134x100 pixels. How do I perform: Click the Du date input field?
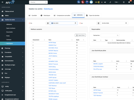click(64, 23)
